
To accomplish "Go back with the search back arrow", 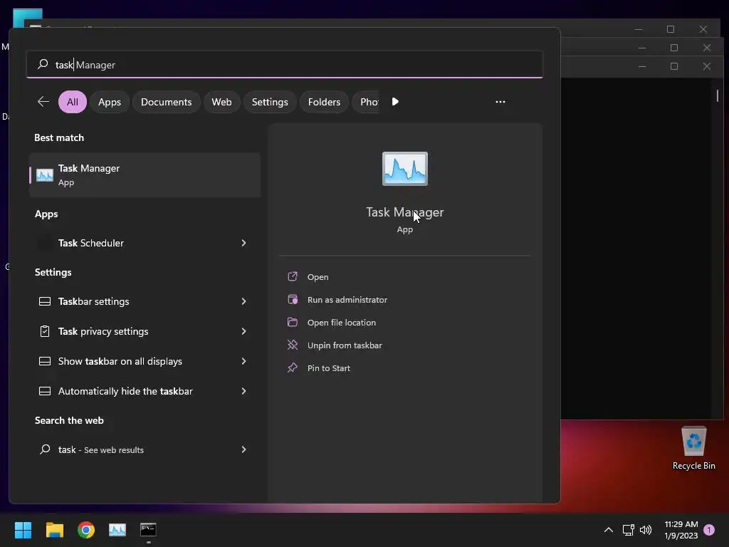I will (43, 101).
